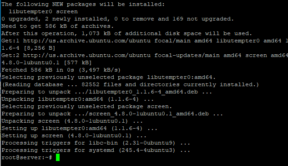
Task: Click the "Unpacking libutempter0:amd64" line
Action: click(x=77, y=99)
